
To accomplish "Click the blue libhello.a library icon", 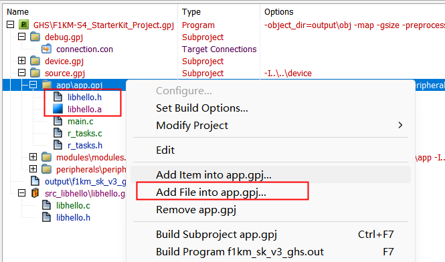I will click(58, 109).
